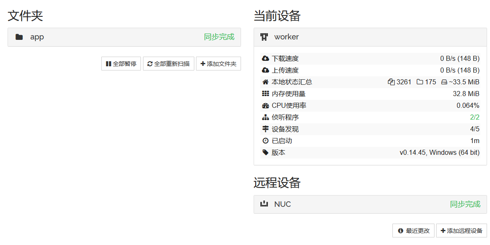
Task: Open recent changes via 最近更改
Action: [x=413, y=231]
